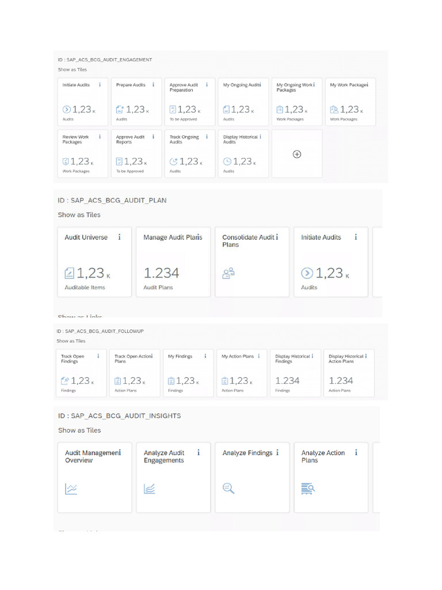This screenshot has height=590, width=442.
Task: Open the My Action Plans tile
Action: point(242,373)
